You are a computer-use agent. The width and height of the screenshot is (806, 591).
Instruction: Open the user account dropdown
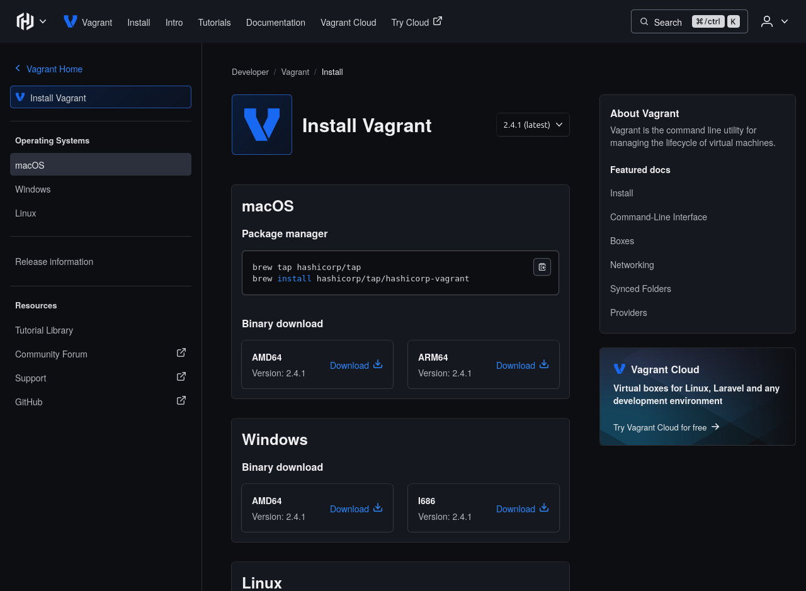click(x=775, y=21)
